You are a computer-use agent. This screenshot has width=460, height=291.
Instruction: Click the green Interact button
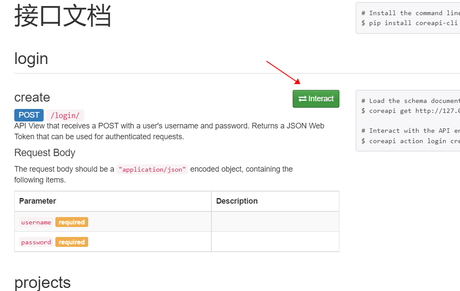[316, 99]
